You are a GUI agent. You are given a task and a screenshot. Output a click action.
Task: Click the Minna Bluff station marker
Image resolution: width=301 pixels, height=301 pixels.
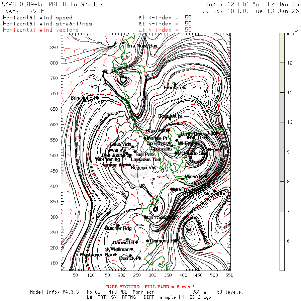coord(182,179)
